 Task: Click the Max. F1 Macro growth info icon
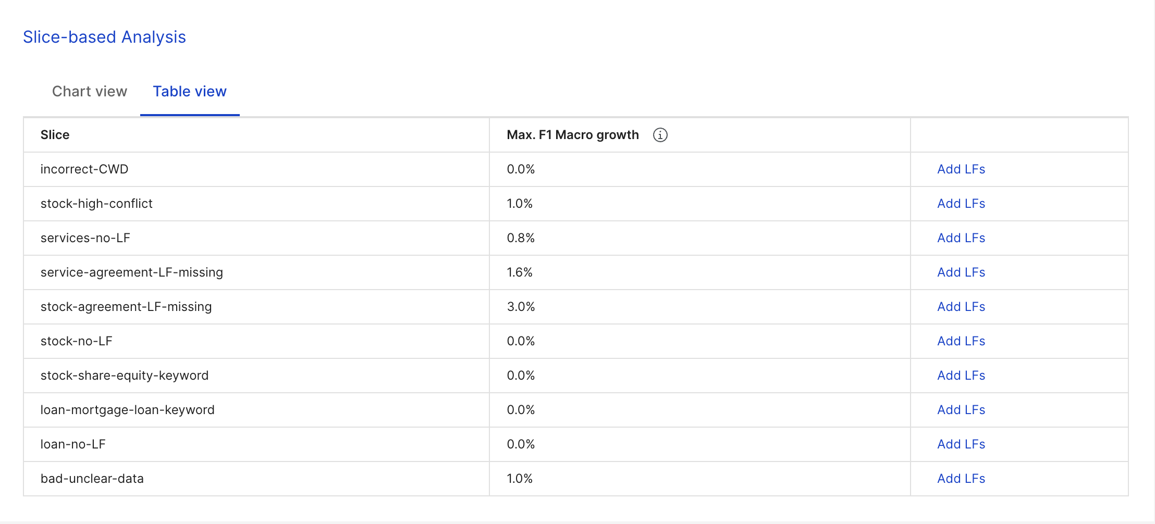(660, 135)
